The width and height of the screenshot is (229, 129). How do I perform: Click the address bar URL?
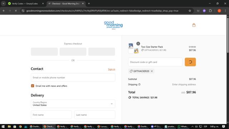(x=102, y=11)
